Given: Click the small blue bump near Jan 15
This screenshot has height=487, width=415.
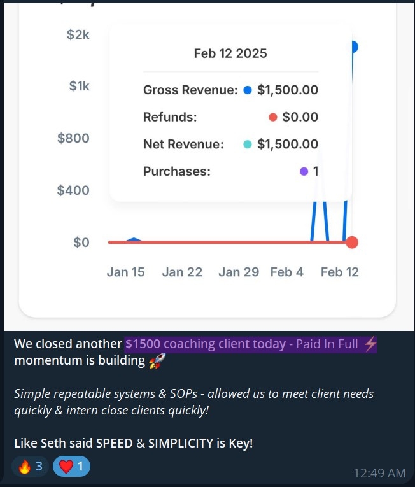Looking at the screenshot, I should coord(133,240).
